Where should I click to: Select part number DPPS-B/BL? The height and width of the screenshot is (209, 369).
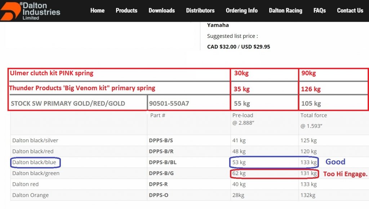[163, 162]
